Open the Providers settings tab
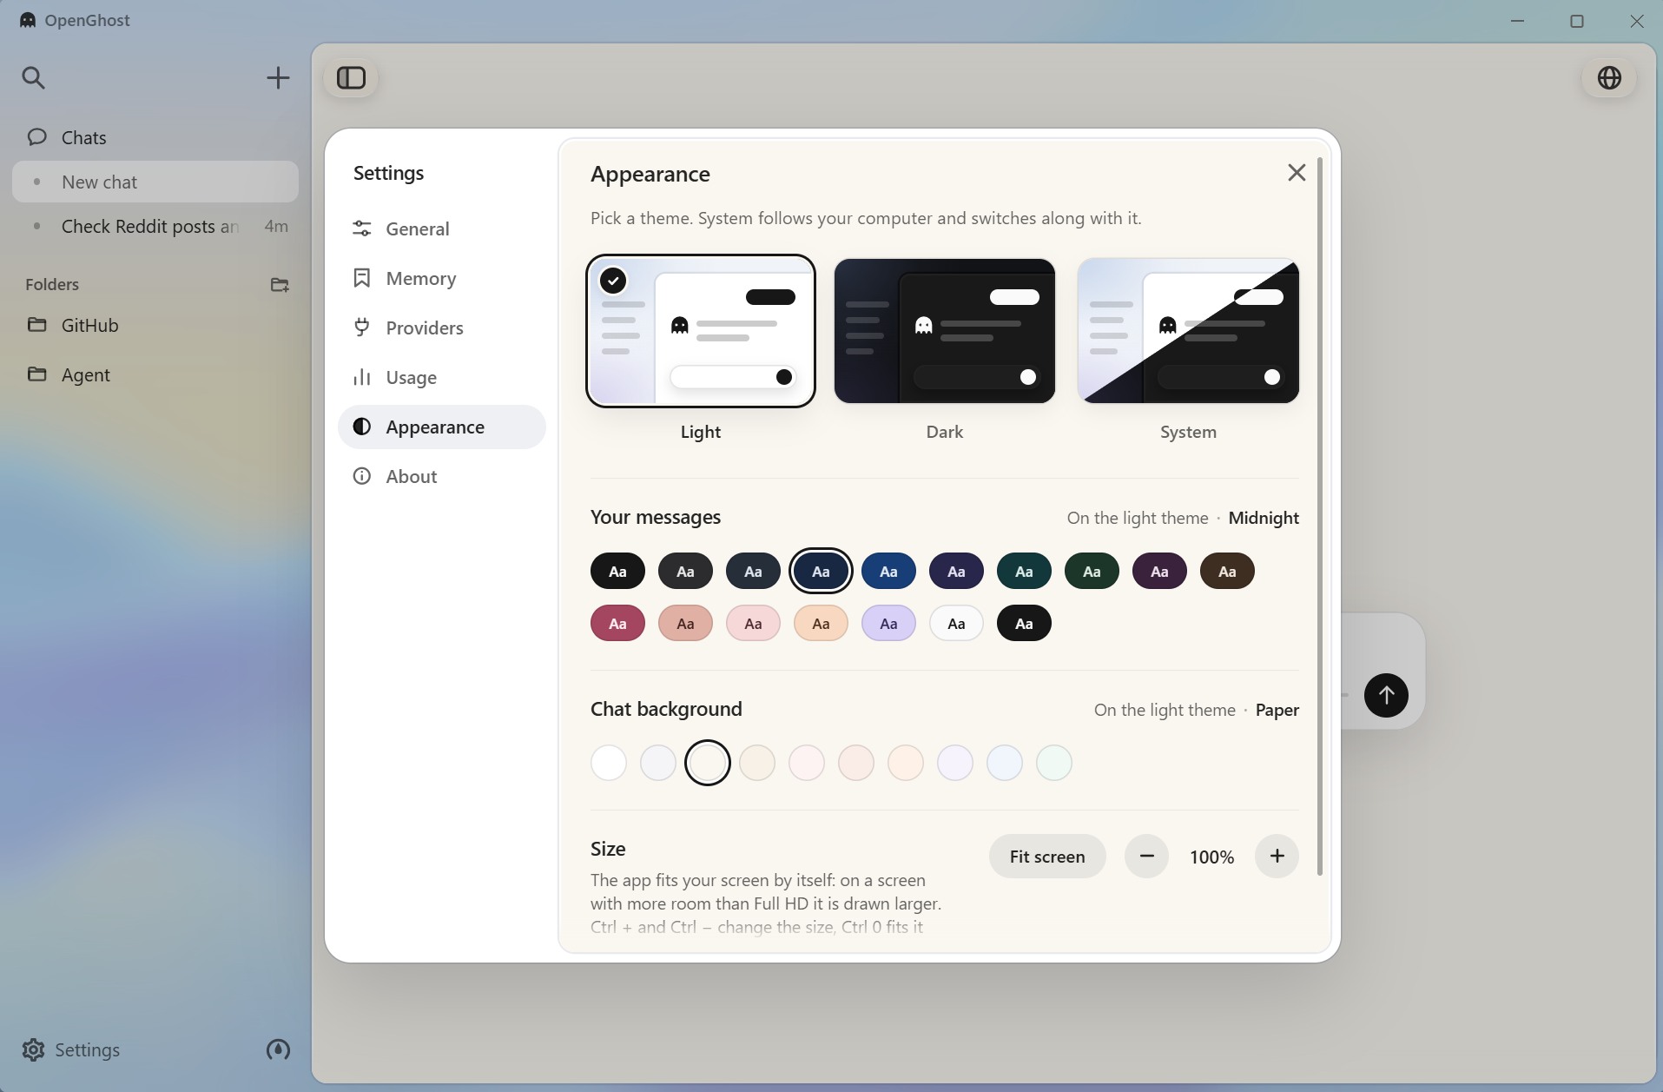Image resolution: width=1663 pixels, height=1092 pixels. pos(442,328)
